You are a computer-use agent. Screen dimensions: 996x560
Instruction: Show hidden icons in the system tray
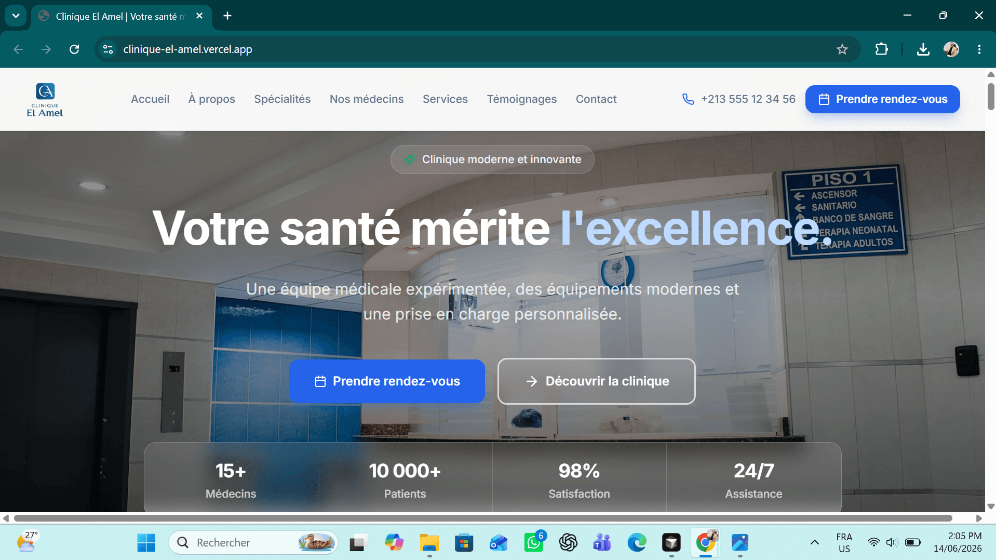click(x=814, y=543)
